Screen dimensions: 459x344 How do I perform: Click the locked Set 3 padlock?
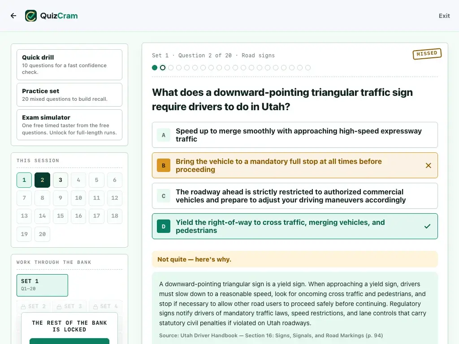click(x=59, y=307)
